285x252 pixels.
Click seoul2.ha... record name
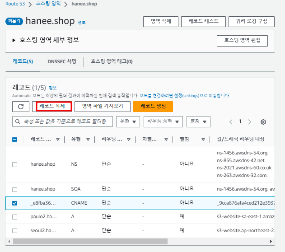tap(43, 231)
